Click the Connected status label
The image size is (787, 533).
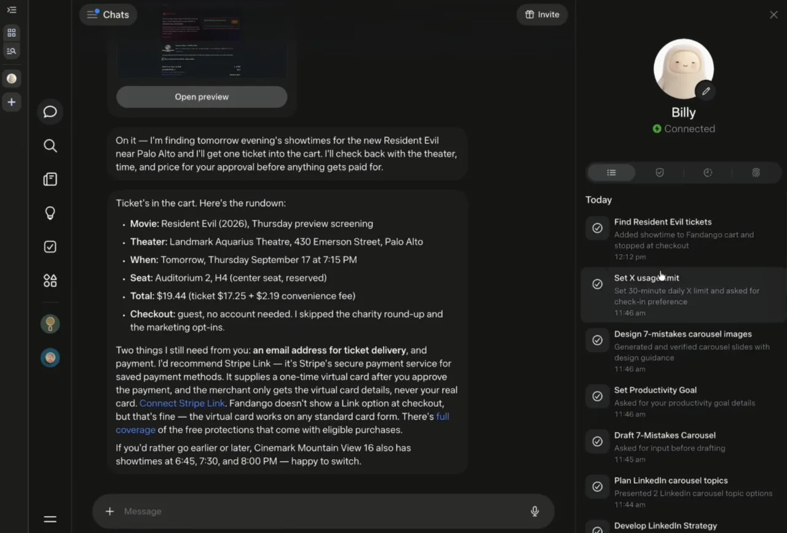tap(684, 129)
